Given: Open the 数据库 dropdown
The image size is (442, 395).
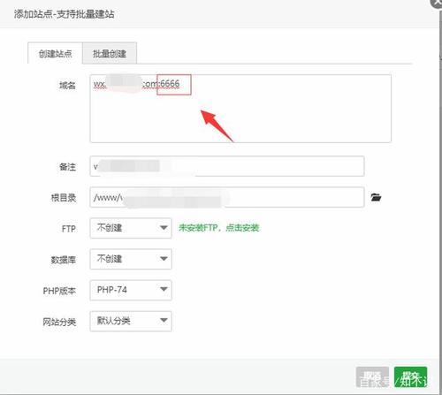Looking at the screenshot, I should click(131, 259).
